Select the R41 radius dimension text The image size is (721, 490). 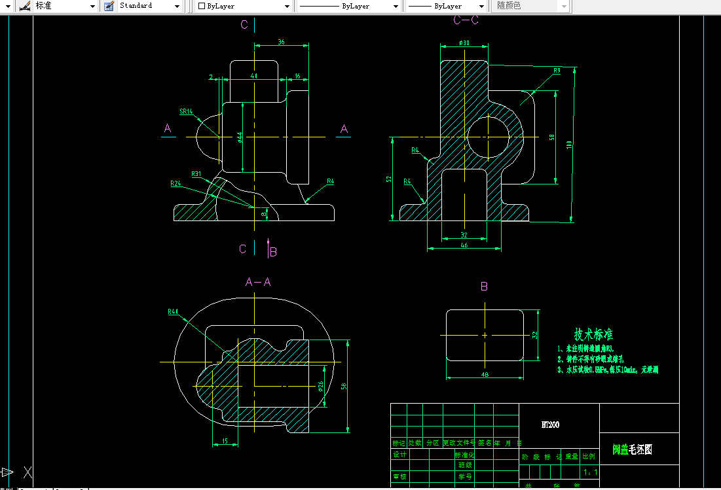click(x=173, y=311)
